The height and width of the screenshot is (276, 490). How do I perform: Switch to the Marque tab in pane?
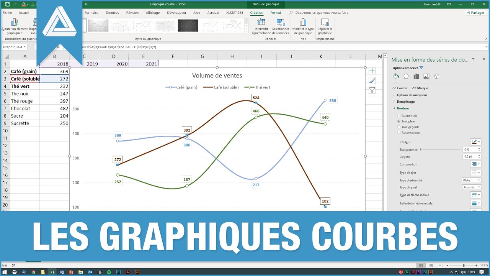click(420, 88)
